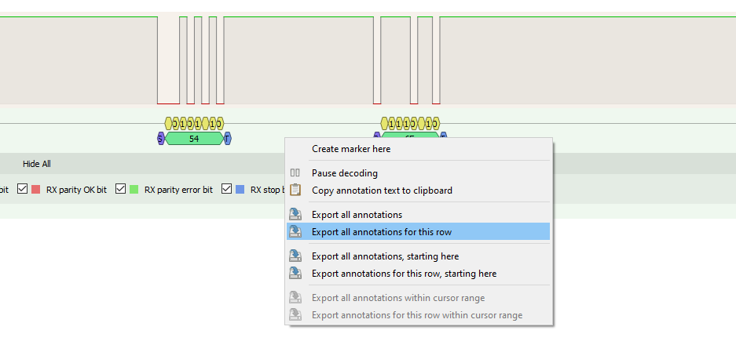
Task: Select 'Export all annotations' menu entry
Action: pos(418,215)
